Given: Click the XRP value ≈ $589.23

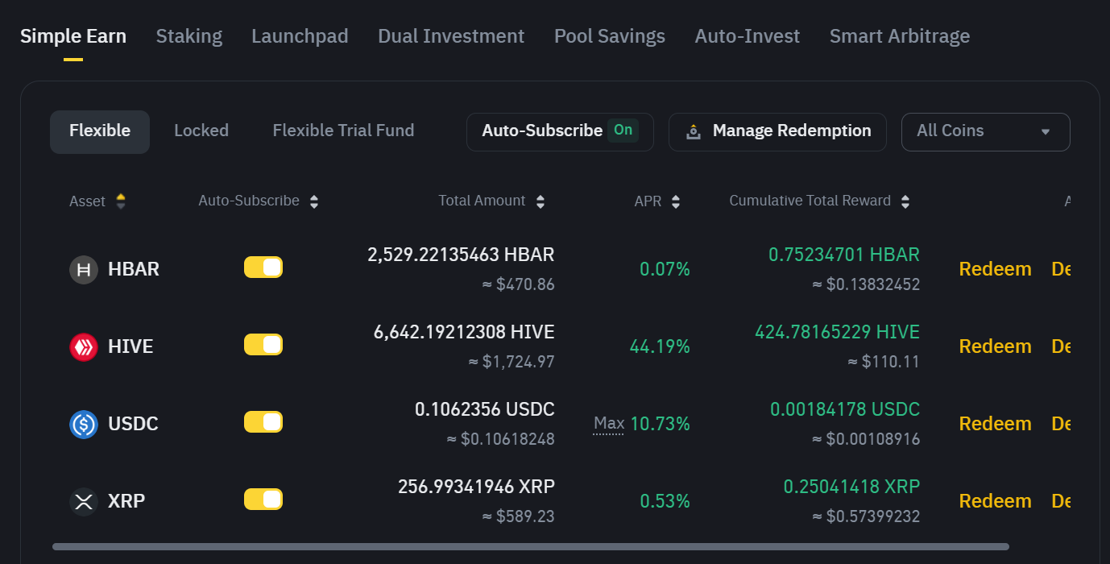Looking at the screenshot, I should point(518,516).
